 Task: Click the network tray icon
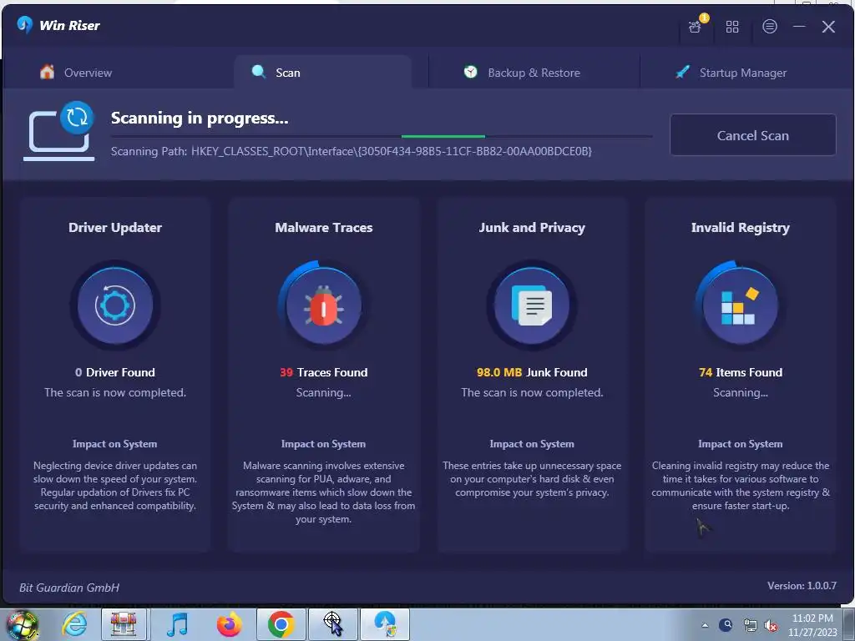pyautogui.click(x=751, y=626)
